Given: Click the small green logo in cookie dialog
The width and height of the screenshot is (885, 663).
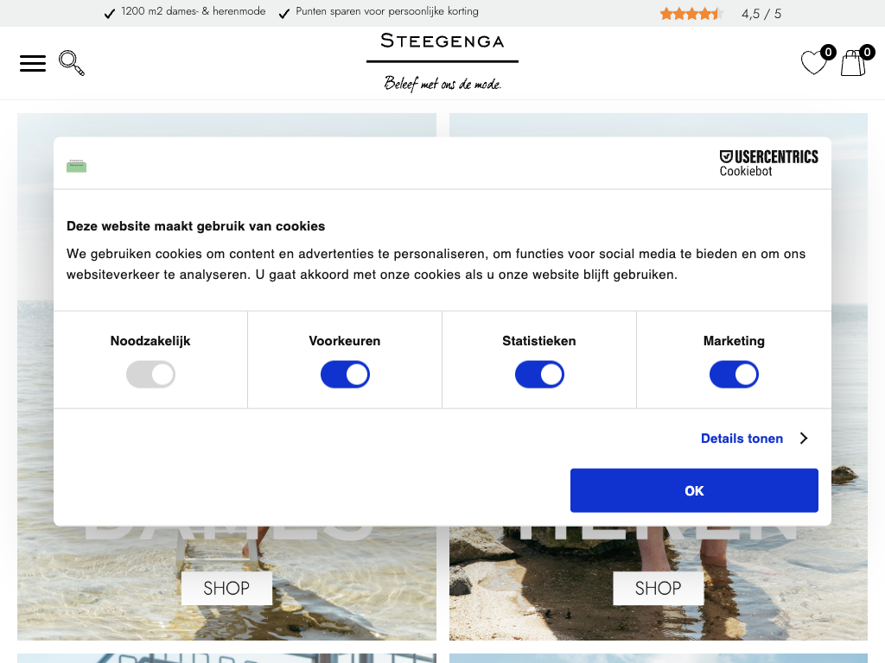Looking at the screenshot, I should point(76,166).
